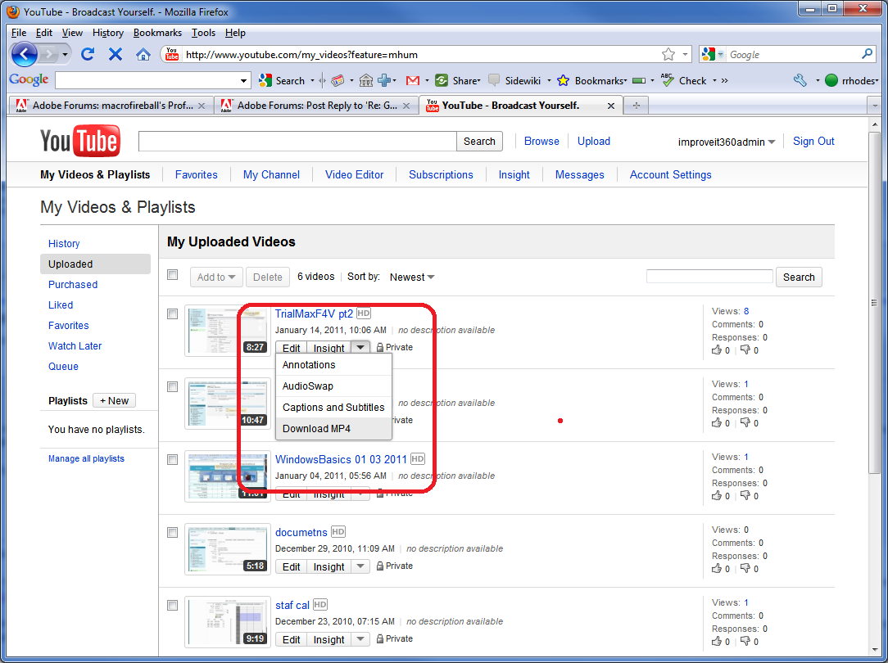Open URL bar history dropdown arrow

point(686,54)
